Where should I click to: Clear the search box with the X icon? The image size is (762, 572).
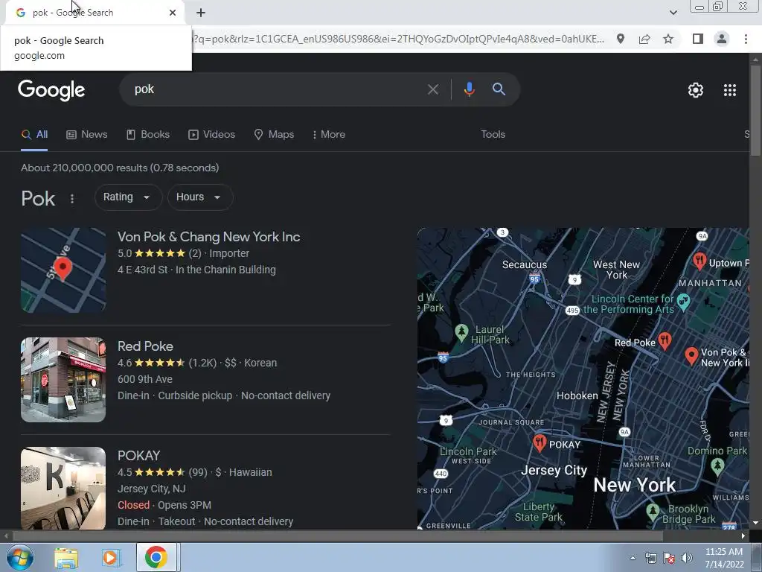432,89
